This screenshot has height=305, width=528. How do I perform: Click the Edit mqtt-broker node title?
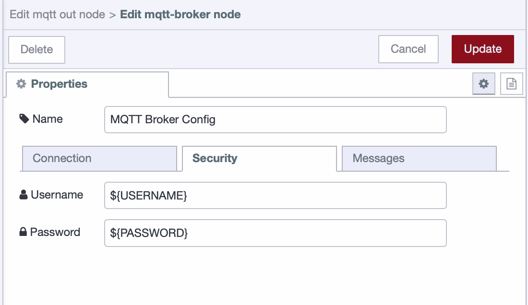tap(180, 14)
